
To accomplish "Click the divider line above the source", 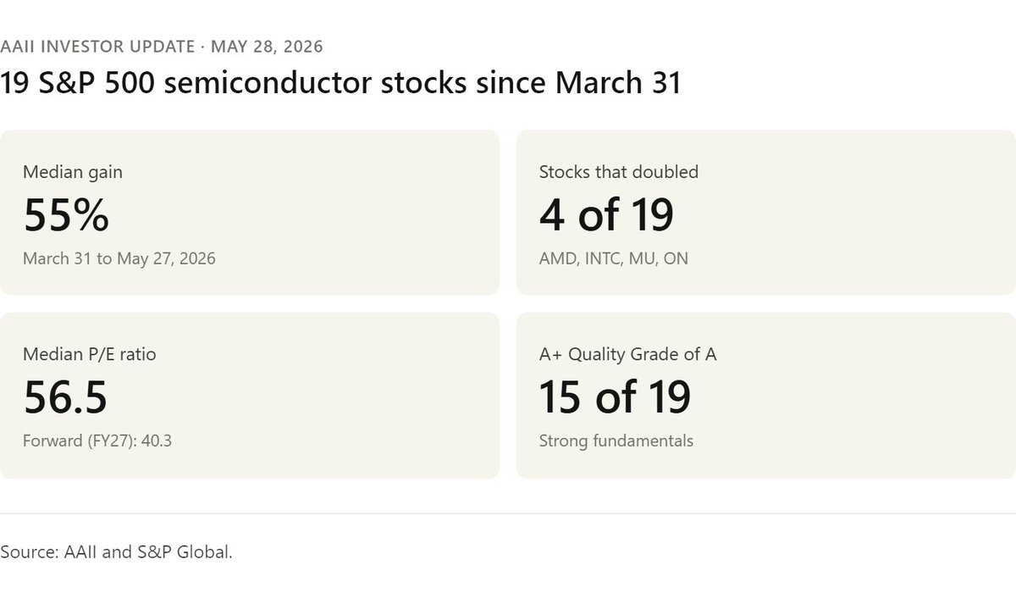I will coord(508,513).
